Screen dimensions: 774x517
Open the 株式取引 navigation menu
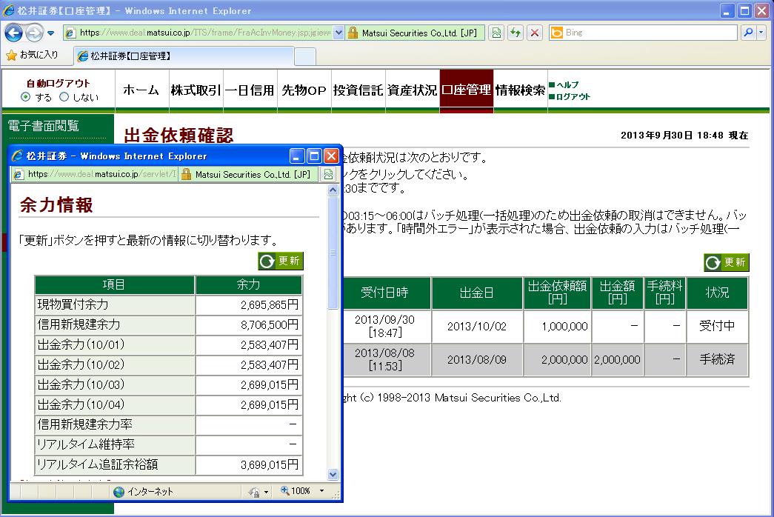pyautogui.click(x=196, y=90)
